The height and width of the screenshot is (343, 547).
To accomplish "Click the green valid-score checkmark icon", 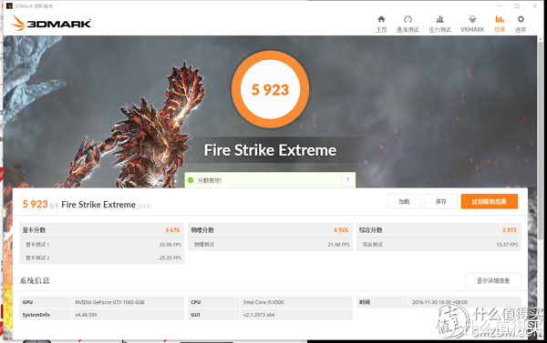I will tap(191, 180).
